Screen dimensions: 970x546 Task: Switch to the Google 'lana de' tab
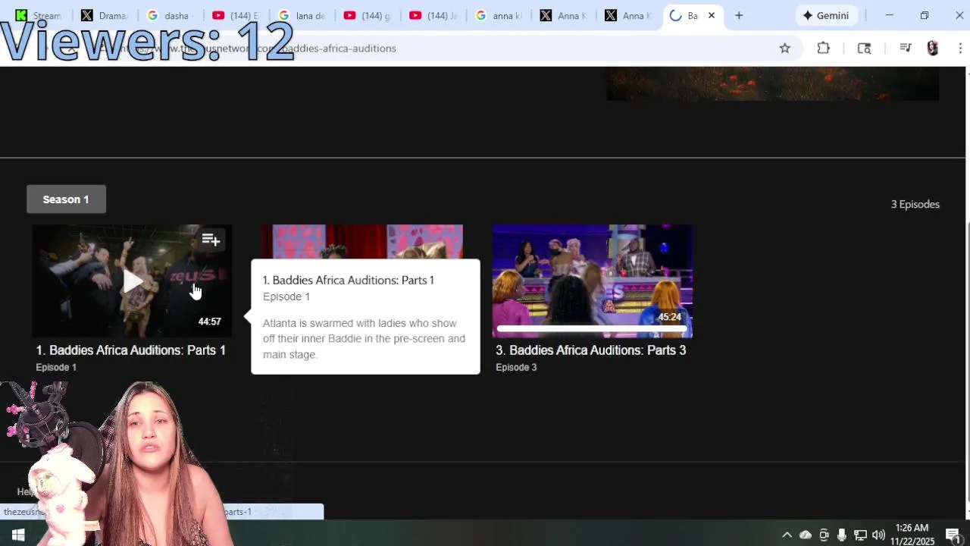coord(301,15)
